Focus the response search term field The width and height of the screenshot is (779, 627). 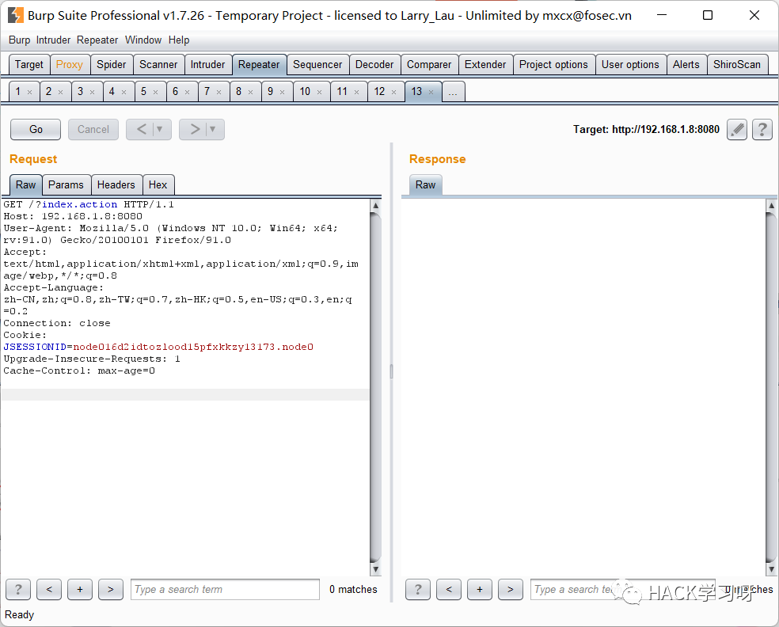623,589
